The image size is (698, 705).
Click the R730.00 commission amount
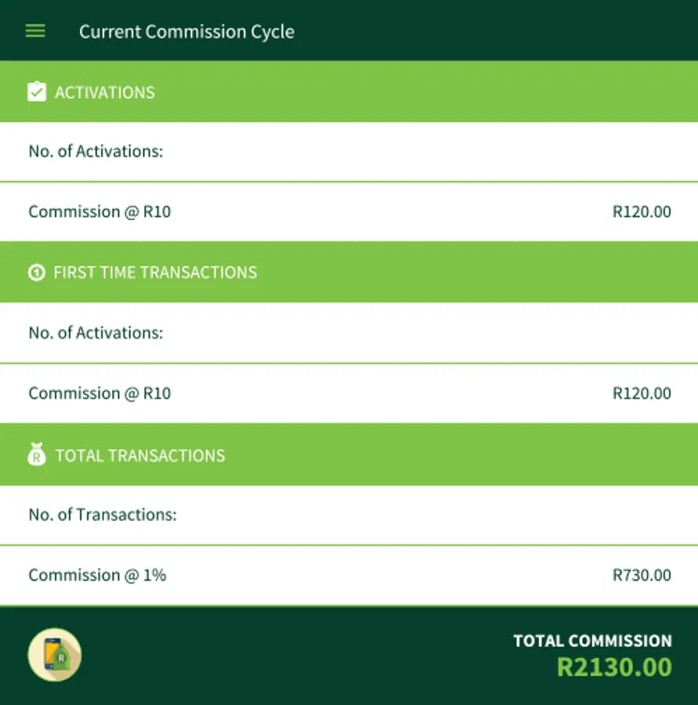coord(642,575)
